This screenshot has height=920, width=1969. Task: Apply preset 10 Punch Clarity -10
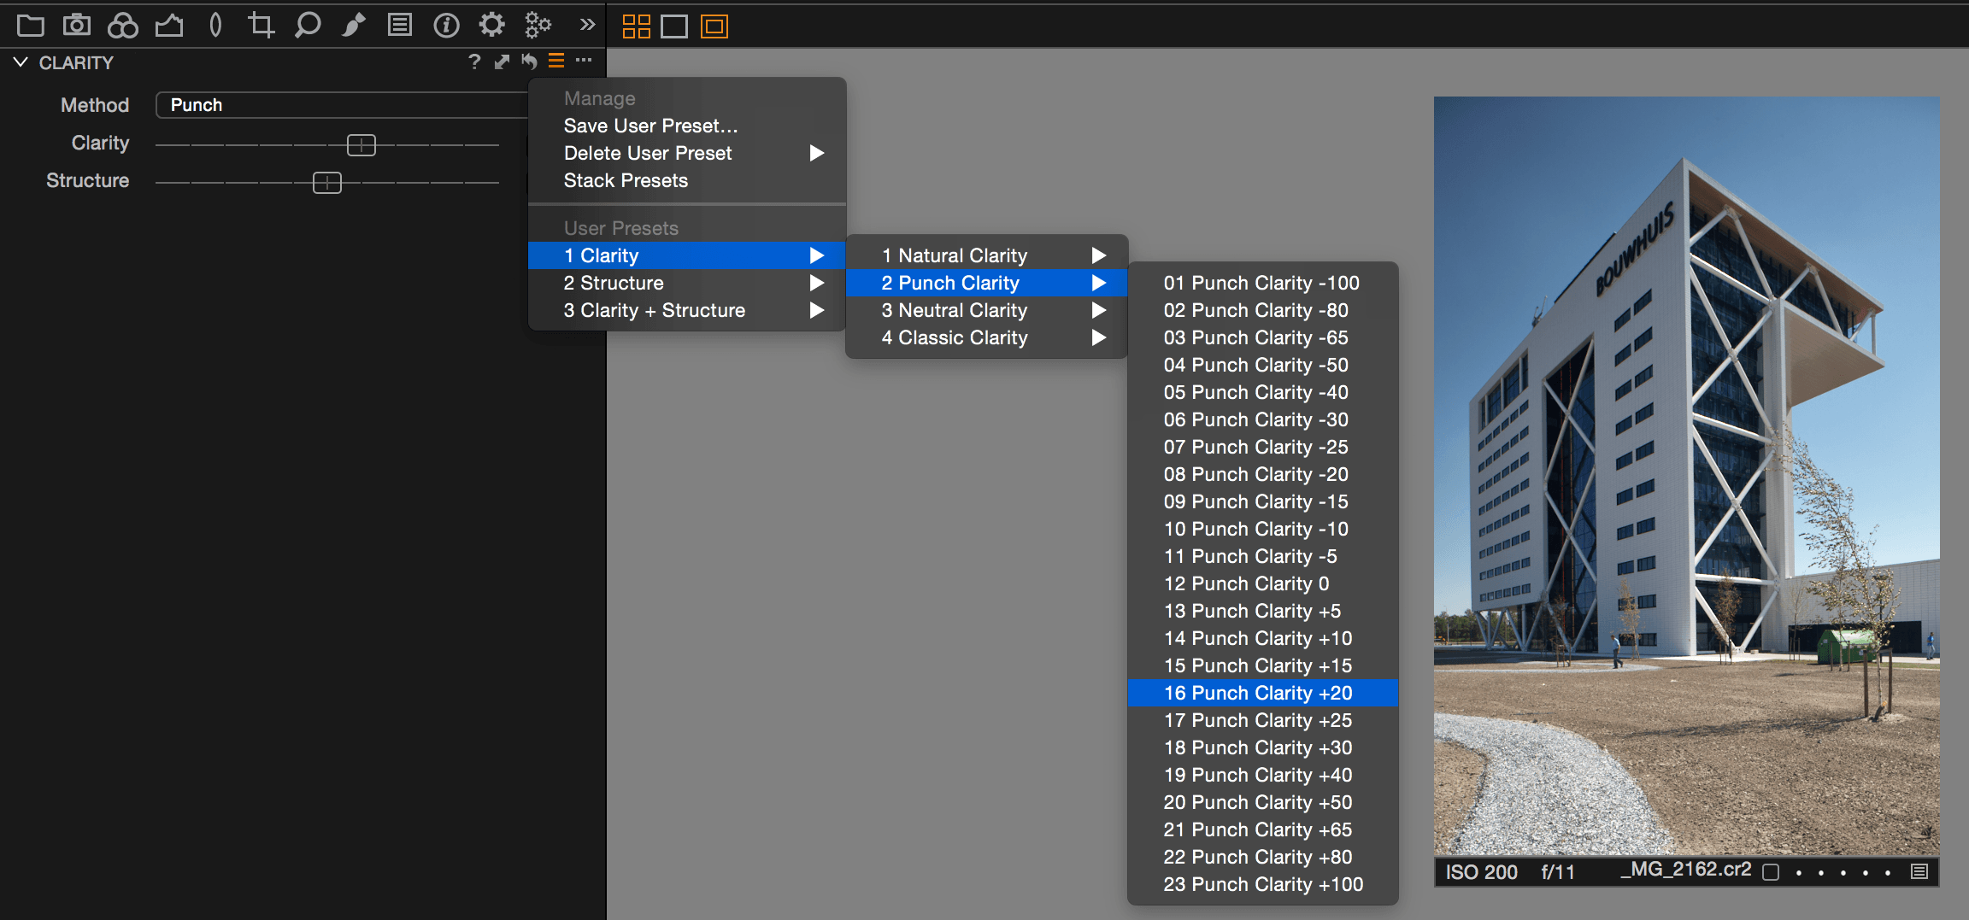point(1263,529)
